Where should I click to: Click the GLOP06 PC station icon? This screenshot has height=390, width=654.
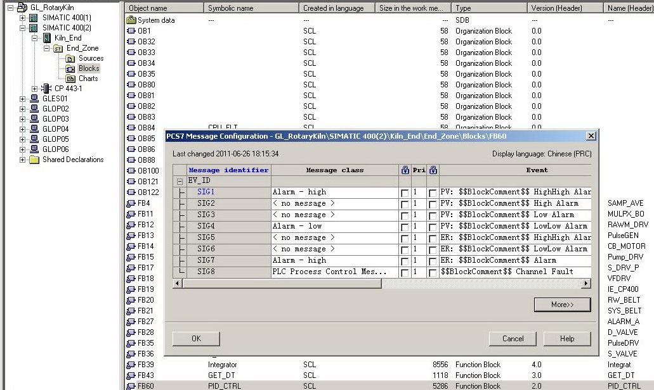point(34,149)
